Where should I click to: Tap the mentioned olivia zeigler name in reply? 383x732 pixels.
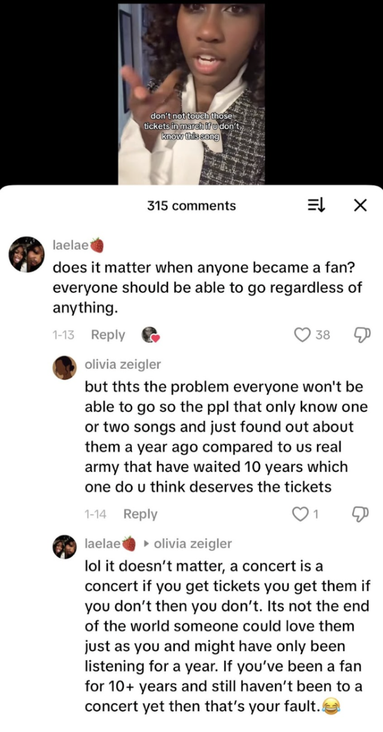click(193, 543)
